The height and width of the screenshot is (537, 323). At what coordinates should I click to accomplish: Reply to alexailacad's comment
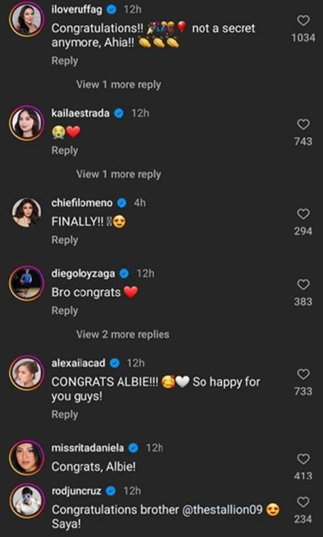click(x=65, y=414)
